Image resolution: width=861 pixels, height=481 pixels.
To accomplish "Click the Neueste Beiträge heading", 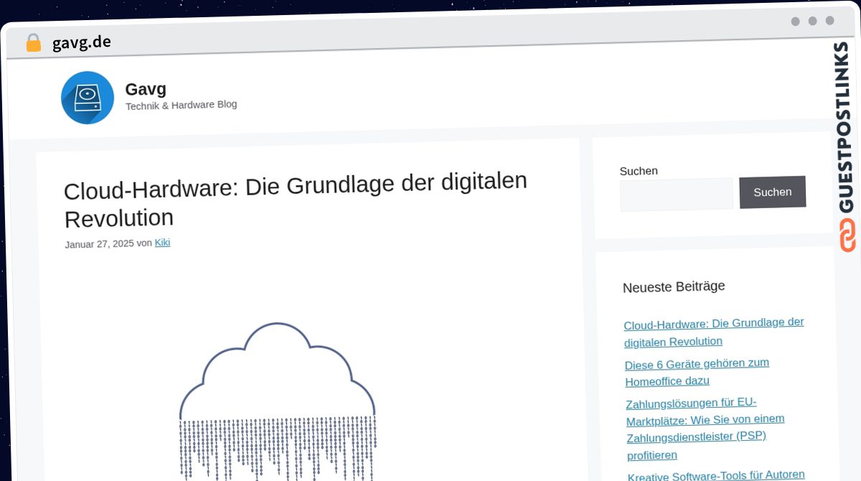I will coord(674,286).
